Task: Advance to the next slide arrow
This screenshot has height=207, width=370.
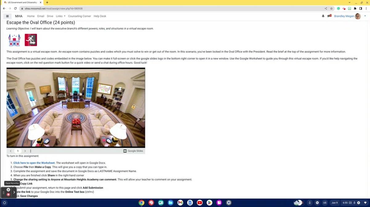Action: [x=25, y=151]
